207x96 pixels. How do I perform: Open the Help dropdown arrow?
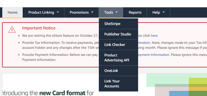164,12
